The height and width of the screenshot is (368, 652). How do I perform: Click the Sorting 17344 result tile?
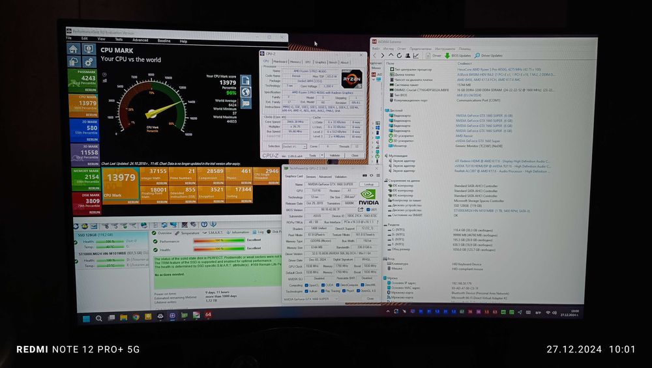[239, 194]
